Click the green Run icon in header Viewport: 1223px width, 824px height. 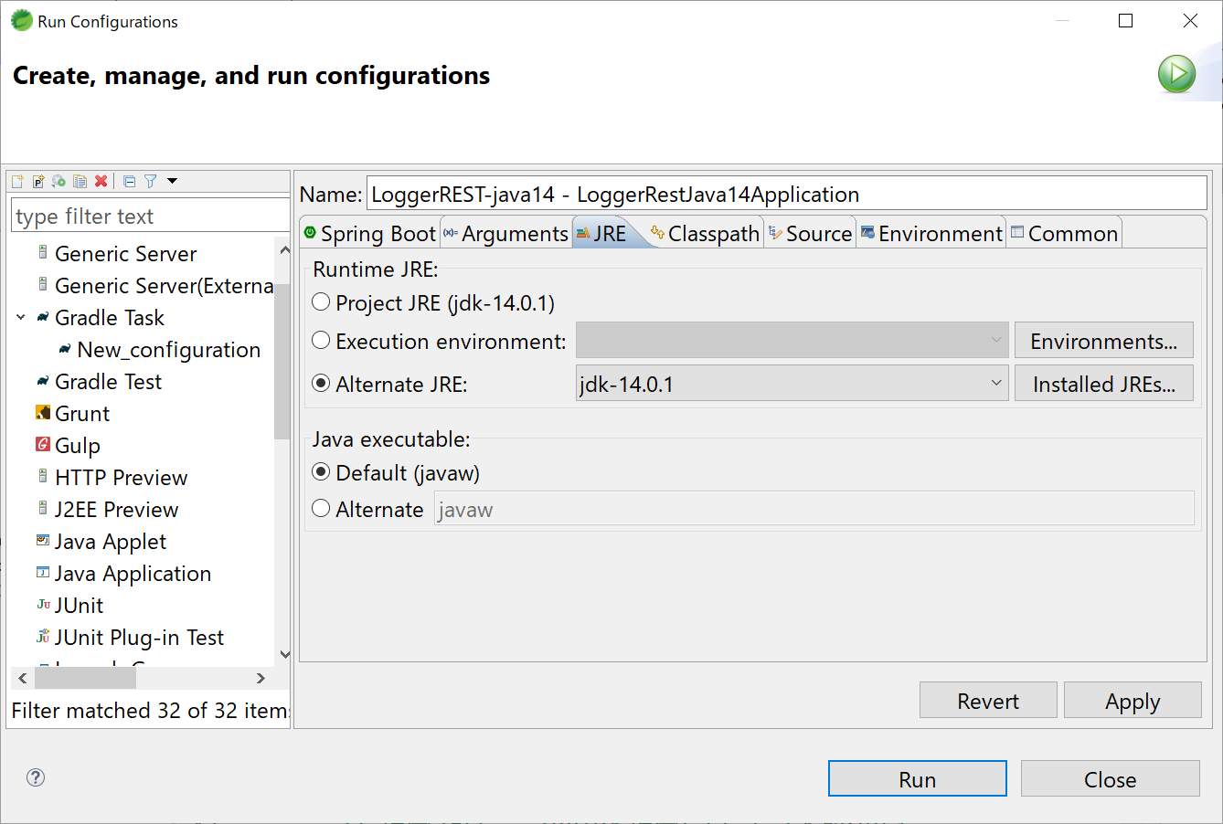(1176, 74)
